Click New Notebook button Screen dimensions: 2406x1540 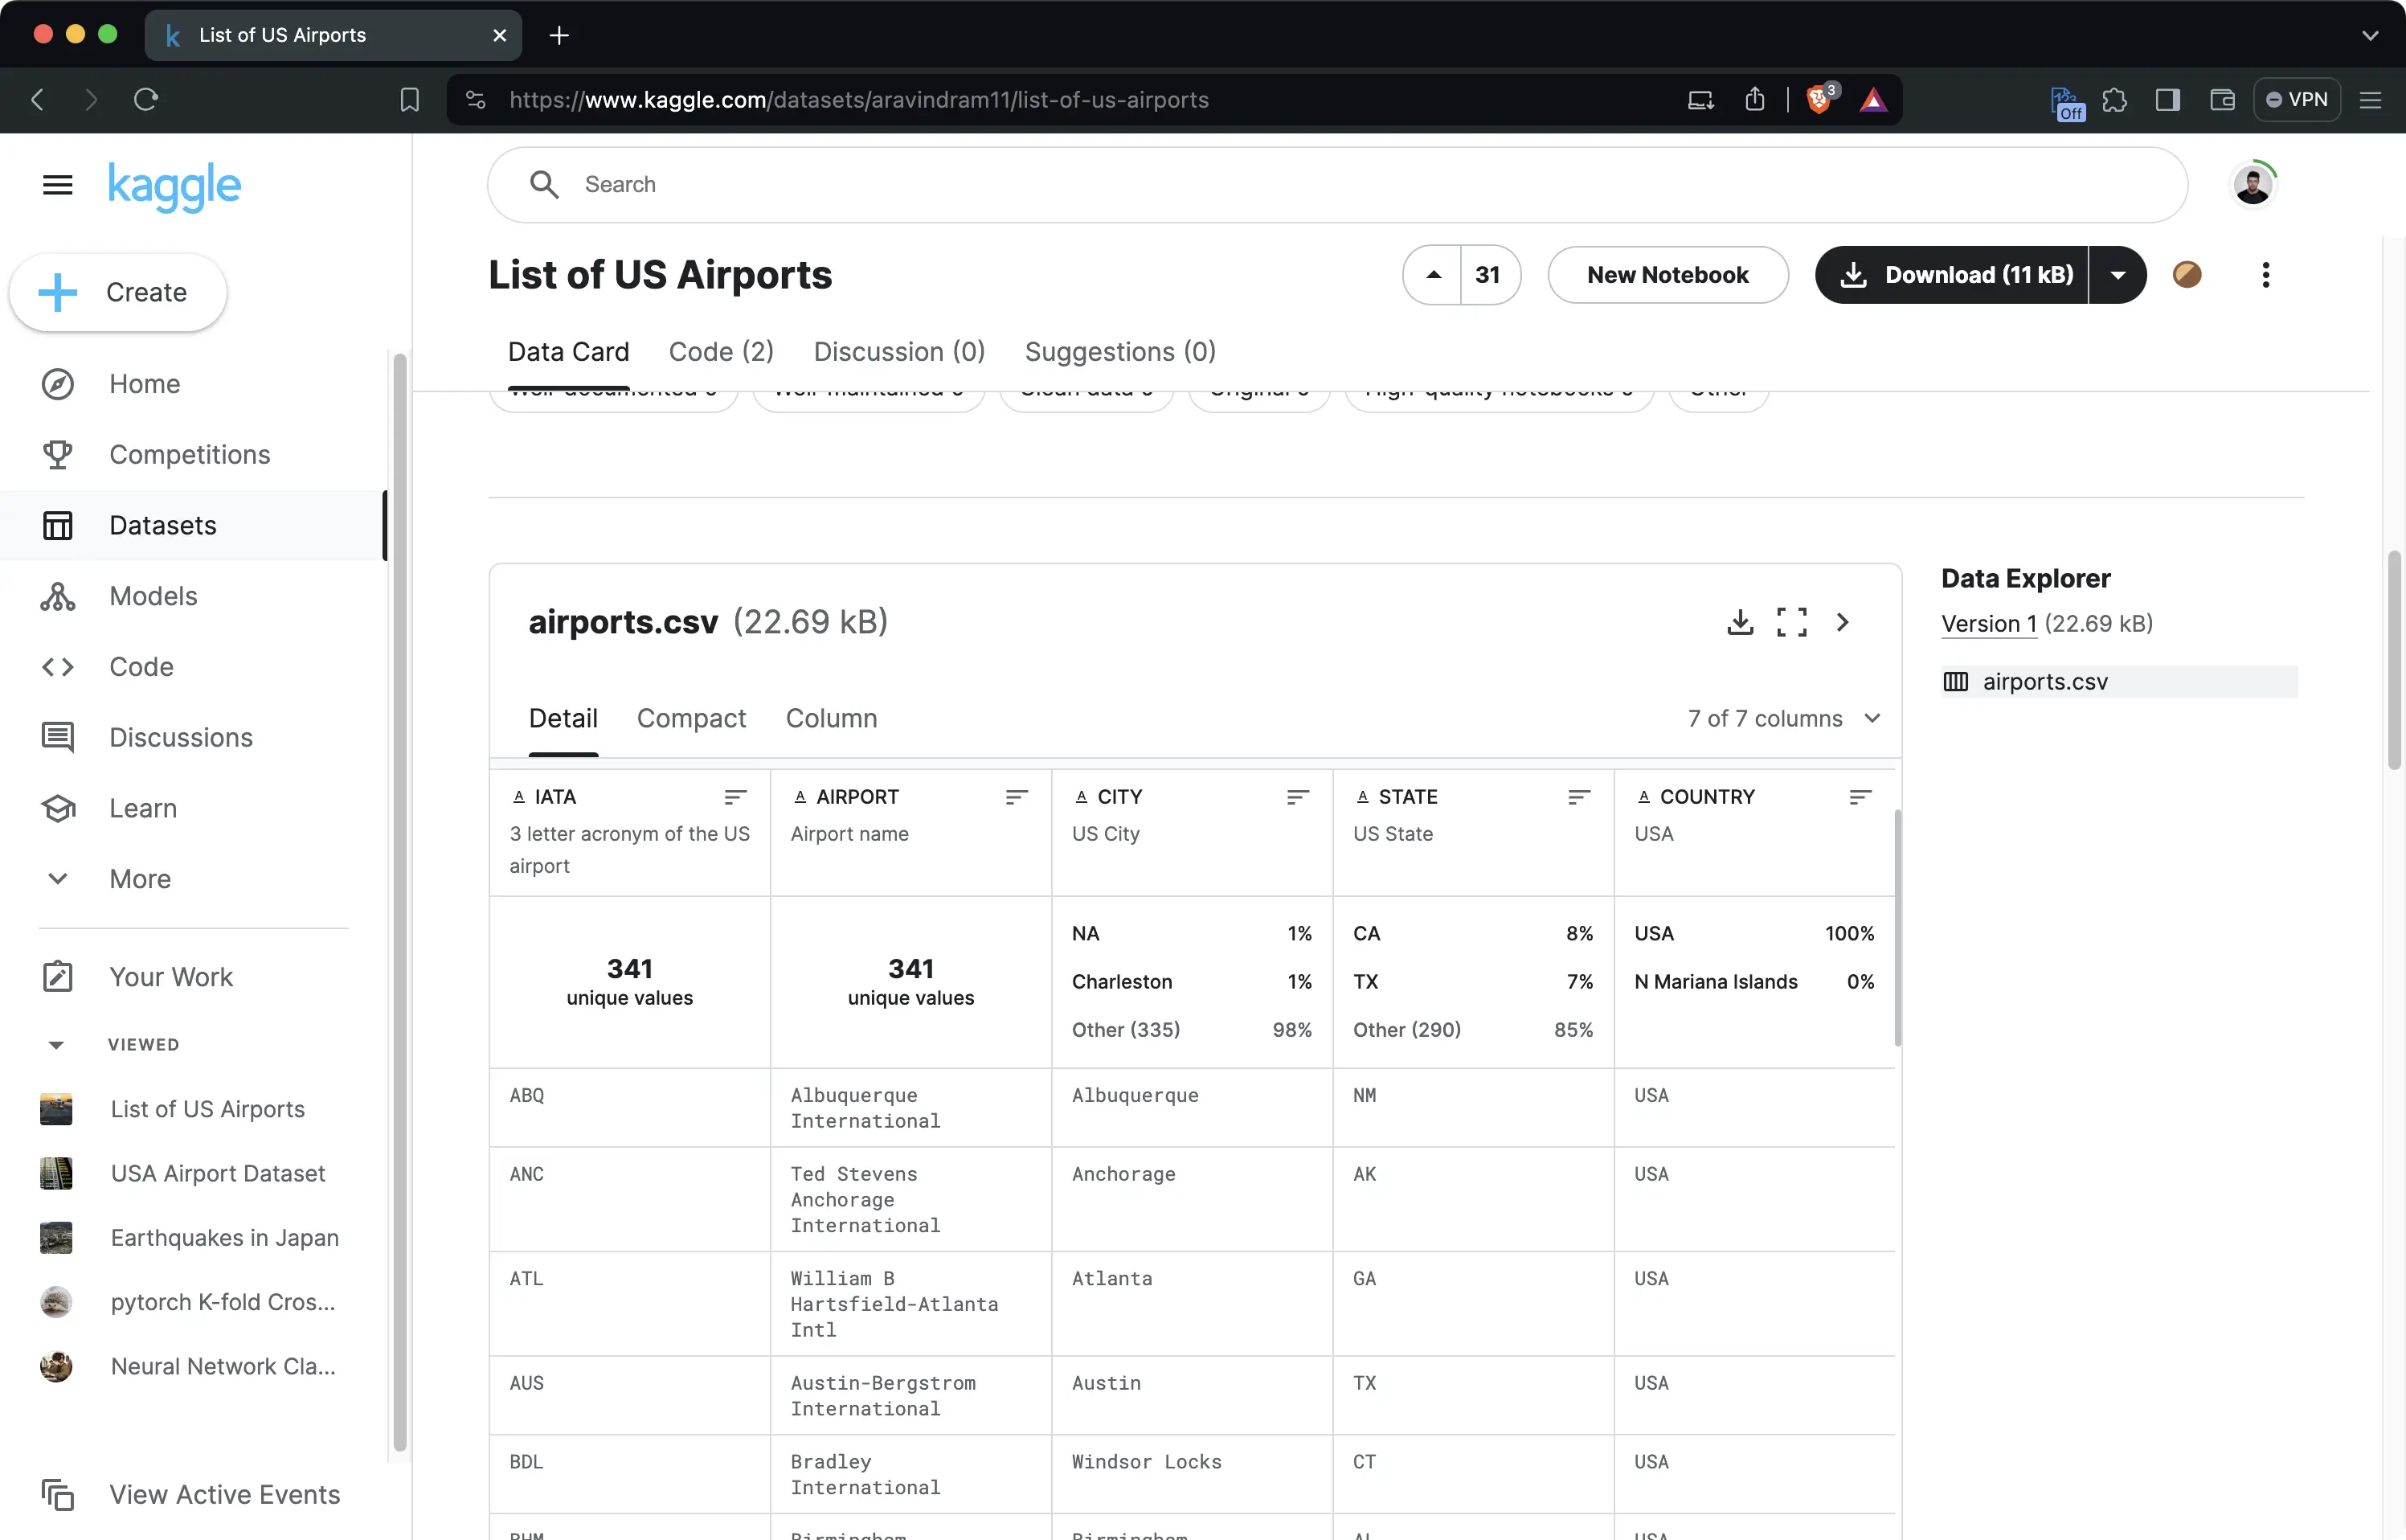pos(1667,275)
